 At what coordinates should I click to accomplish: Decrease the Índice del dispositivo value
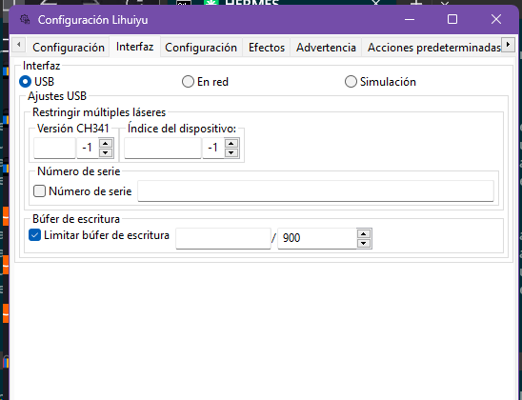(x=231, y=152)
